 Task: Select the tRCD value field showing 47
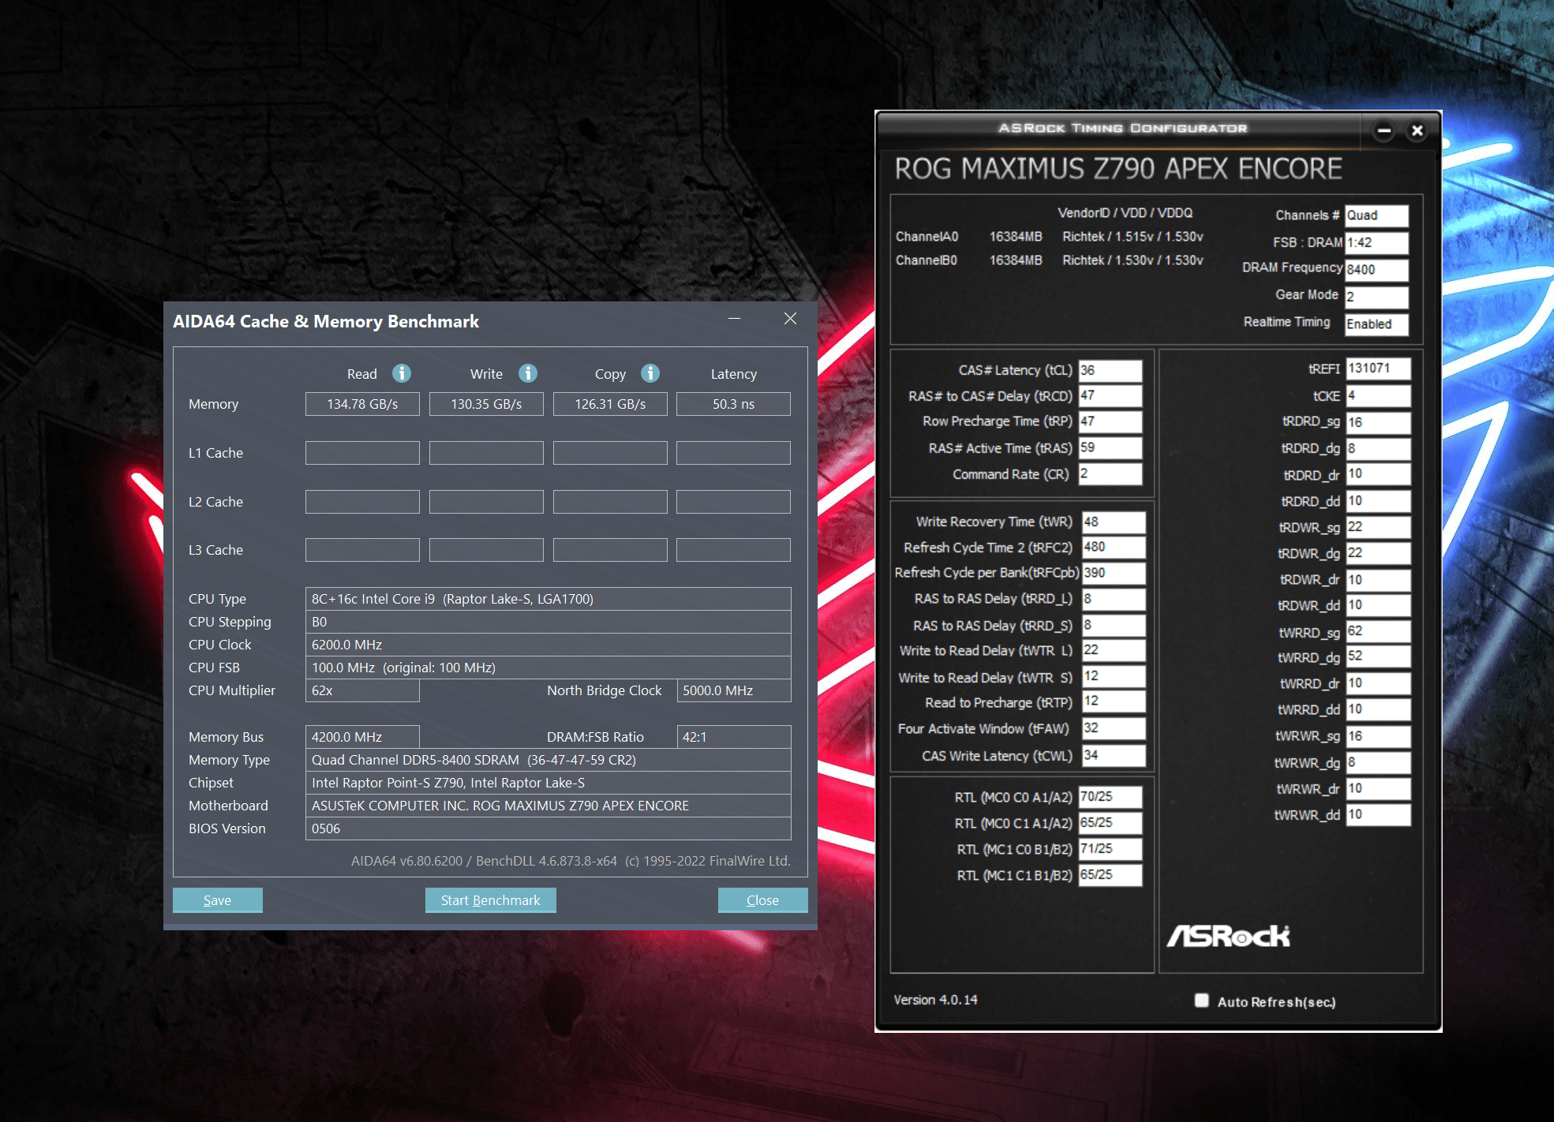coord(1110,395)
